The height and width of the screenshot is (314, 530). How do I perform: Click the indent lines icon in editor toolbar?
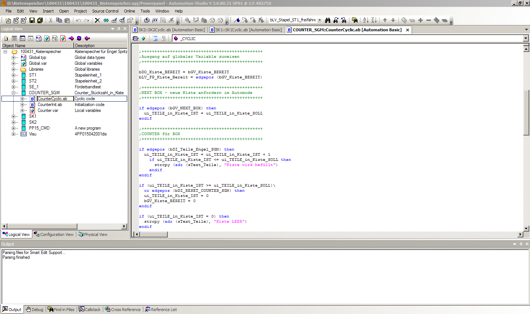click(155, 38)
